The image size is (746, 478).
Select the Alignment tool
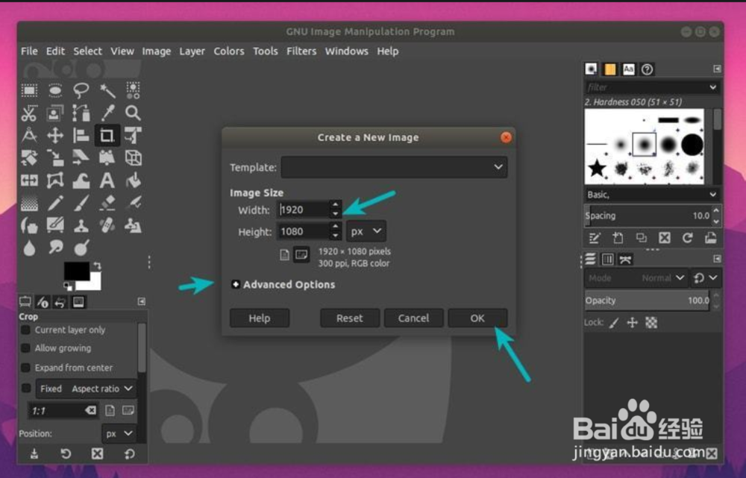81,136
